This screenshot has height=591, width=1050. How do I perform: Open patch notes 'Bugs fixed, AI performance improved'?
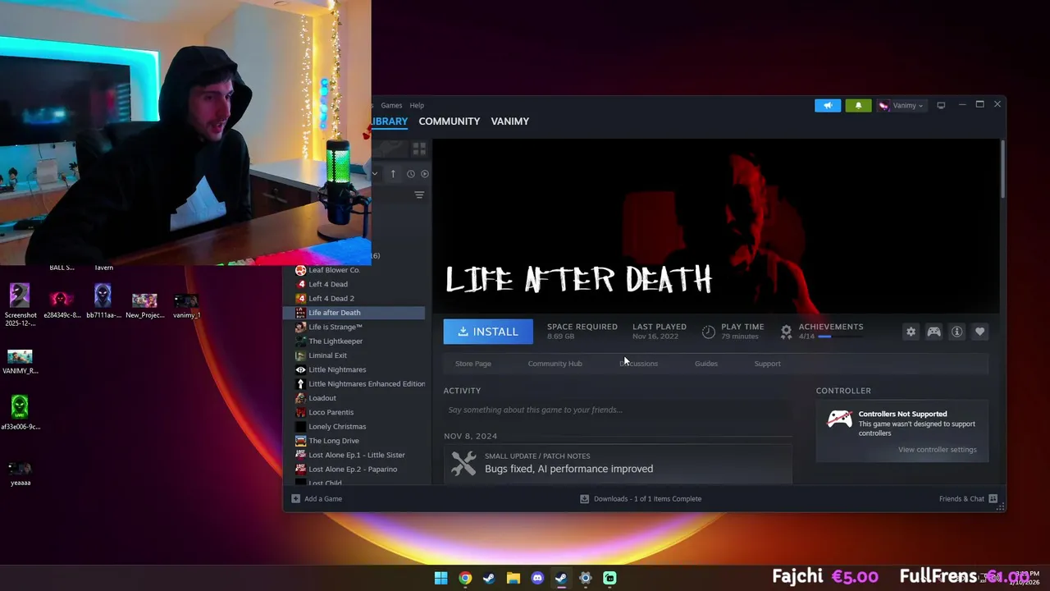[x=568, y=469]
